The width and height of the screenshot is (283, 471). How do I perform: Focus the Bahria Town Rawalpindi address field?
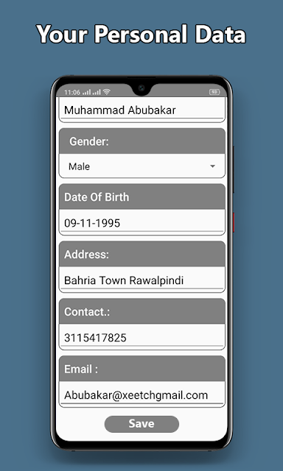point(142,280)
